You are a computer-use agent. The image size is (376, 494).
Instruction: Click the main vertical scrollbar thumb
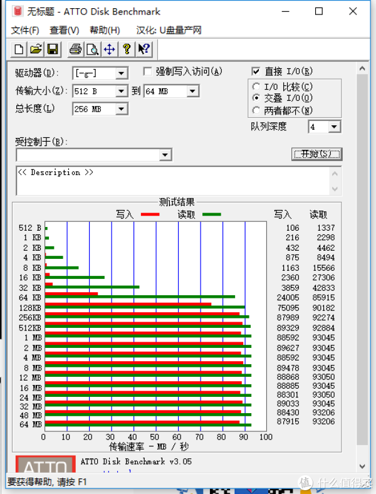click(362, 260)
